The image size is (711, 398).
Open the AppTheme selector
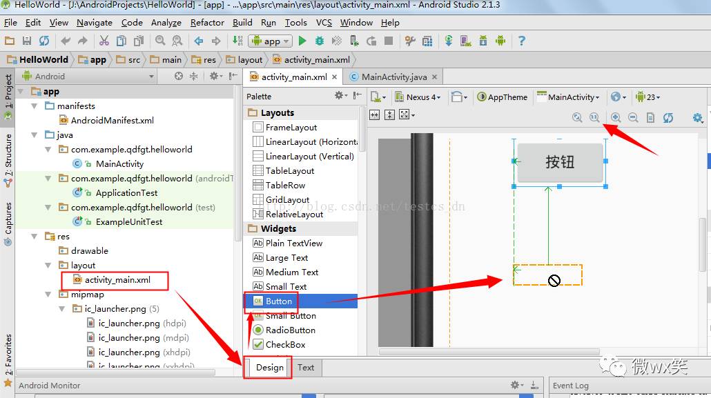[x=503, y=97]
